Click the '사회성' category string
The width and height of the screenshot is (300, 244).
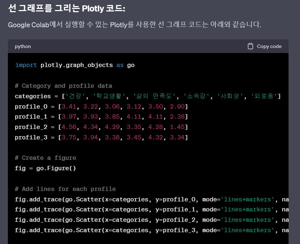click(230, 96)
